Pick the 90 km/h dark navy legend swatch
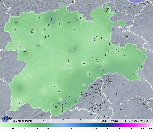This screenshot has width=153, height=132. click(x=107, y=125)
